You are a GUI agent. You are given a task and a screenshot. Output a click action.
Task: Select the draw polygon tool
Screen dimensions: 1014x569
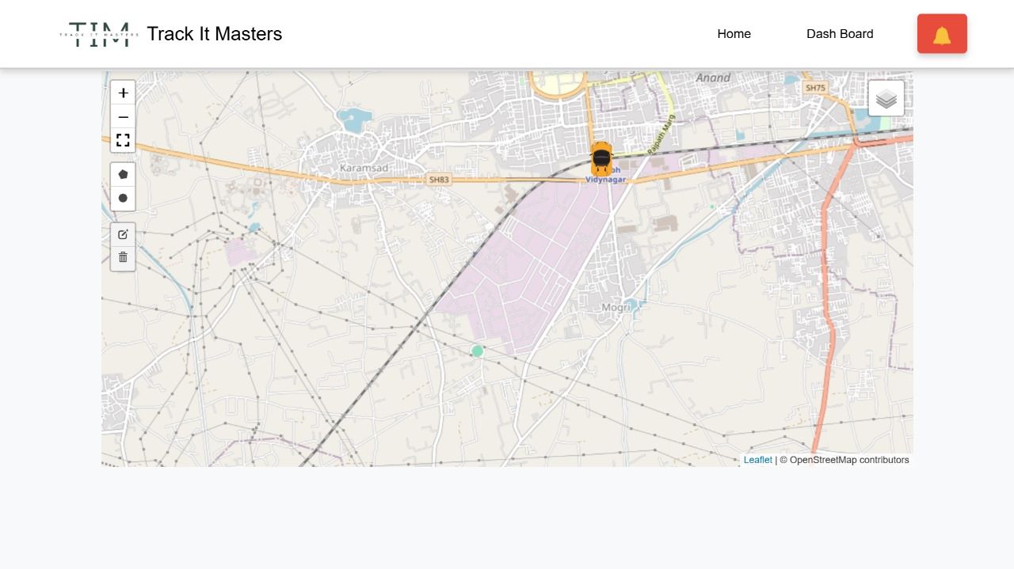123,174
